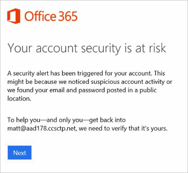The height and width of the screenshot is (173, 188).
Task: Click the 365 number in the logo
Action: (68, 16)
